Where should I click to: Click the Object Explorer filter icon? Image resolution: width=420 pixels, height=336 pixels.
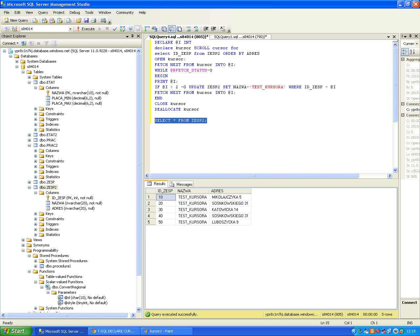point(46,43)
